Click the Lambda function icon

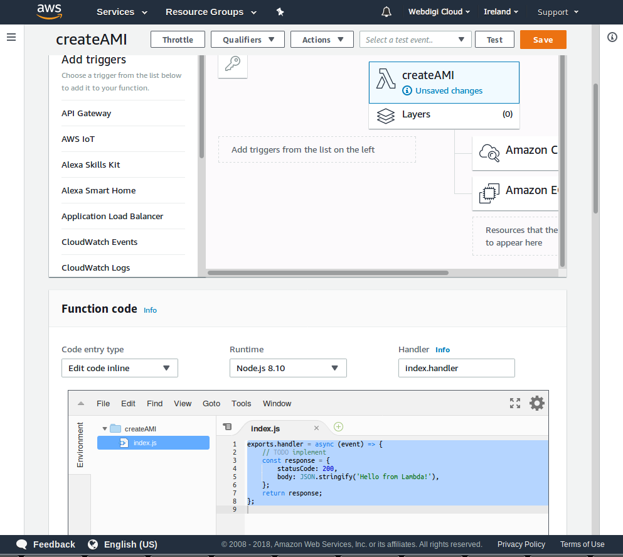(386, 78)
